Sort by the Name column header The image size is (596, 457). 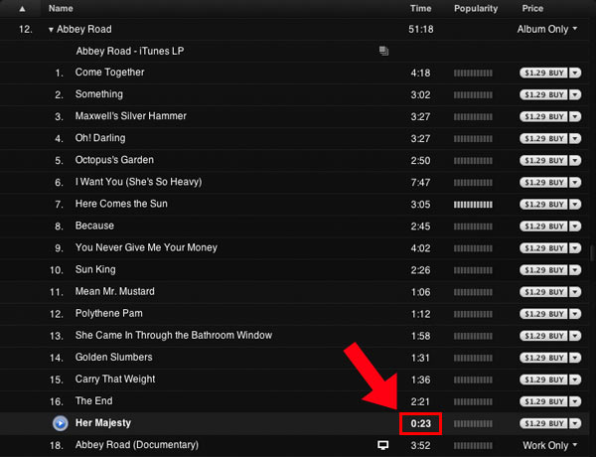[62, 8]
